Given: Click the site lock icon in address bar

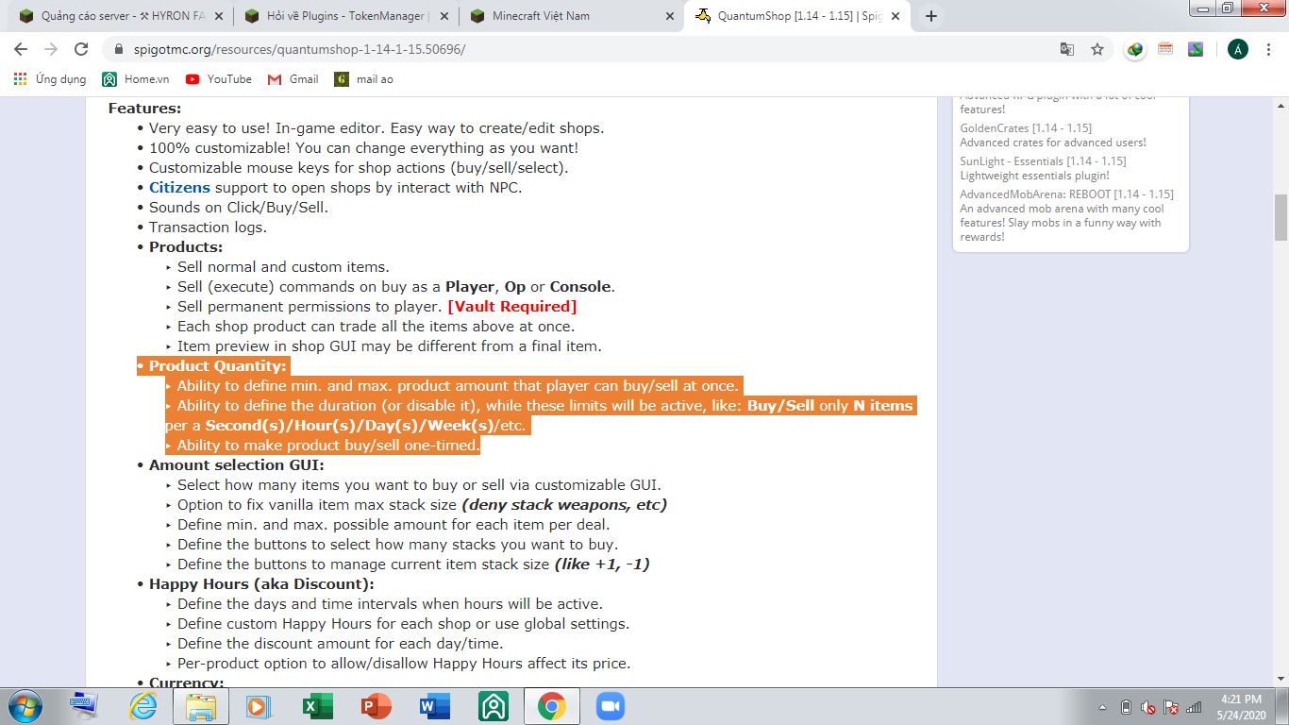Looking at the screenshot, I should tap(119, 50).
